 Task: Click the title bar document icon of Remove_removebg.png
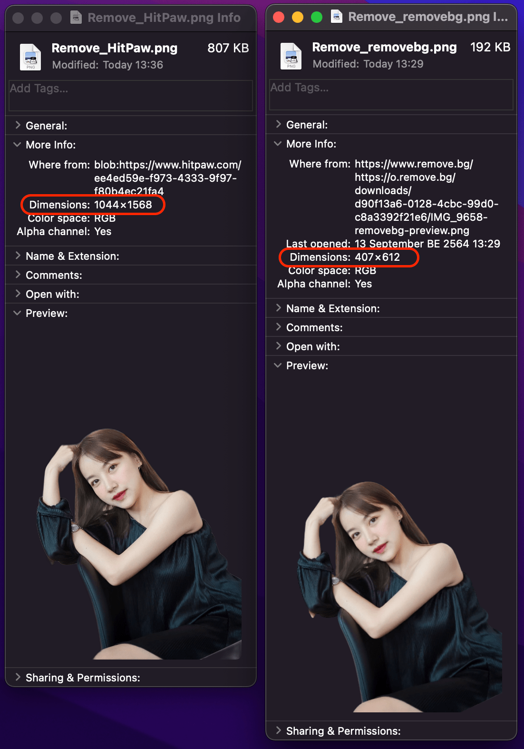coord(337,17)
